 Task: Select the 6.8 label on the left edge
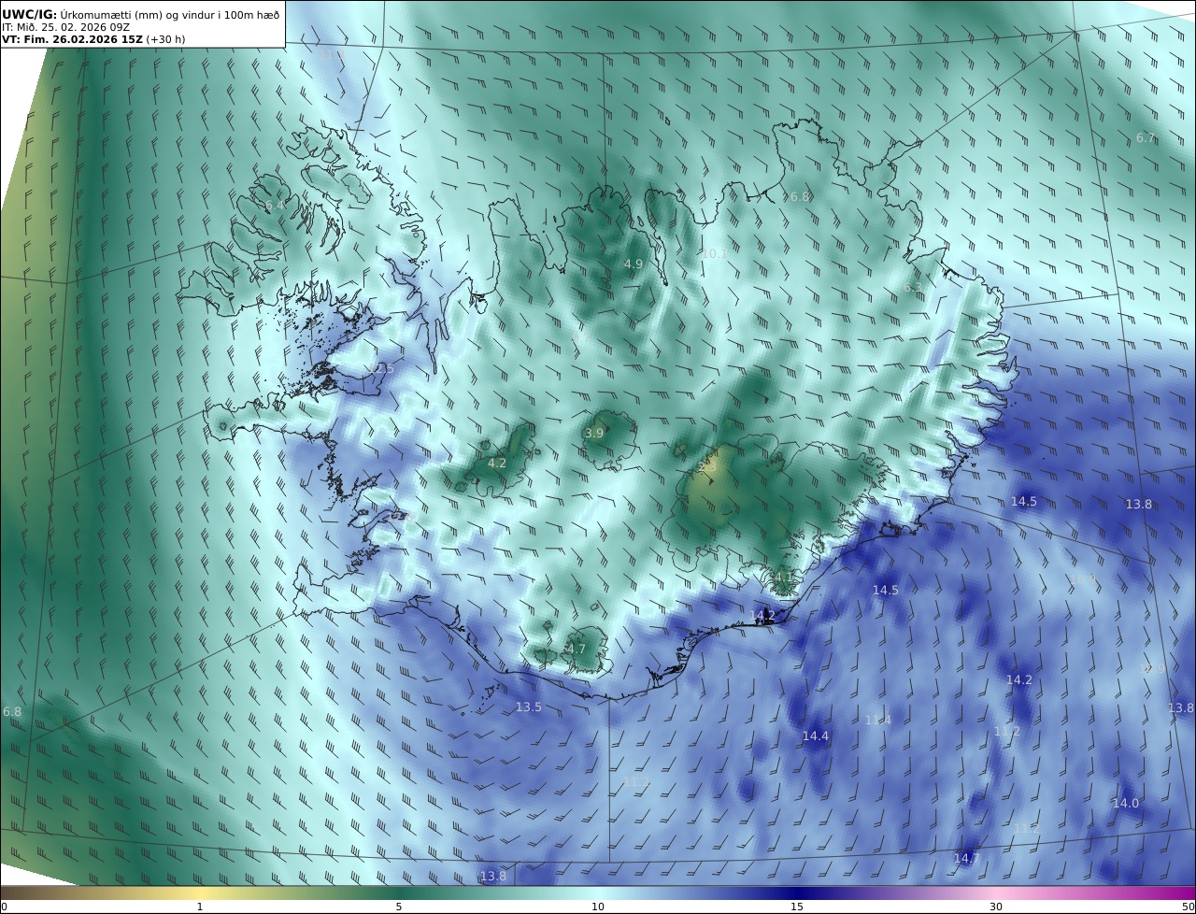tap(11, 711)
